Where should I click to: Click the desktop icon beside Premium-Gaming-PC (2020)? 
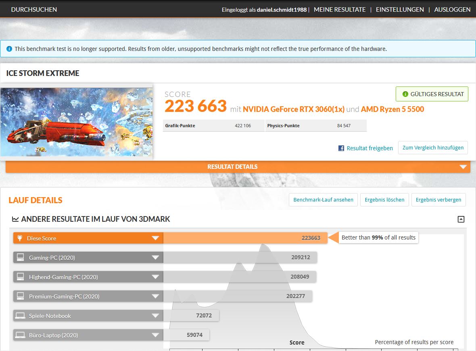coord(20,296)
